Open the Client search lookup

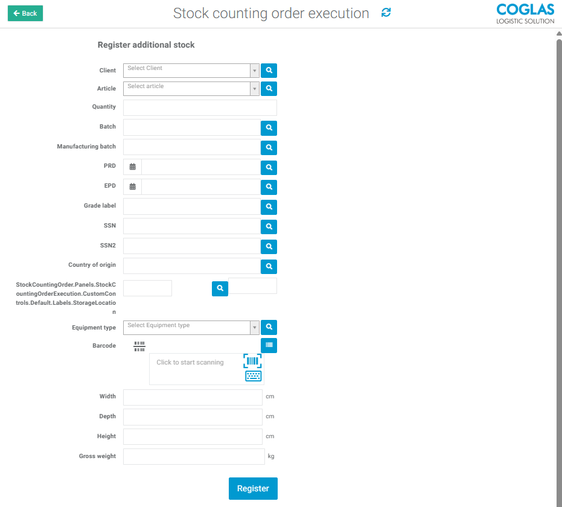pos(269,71)
